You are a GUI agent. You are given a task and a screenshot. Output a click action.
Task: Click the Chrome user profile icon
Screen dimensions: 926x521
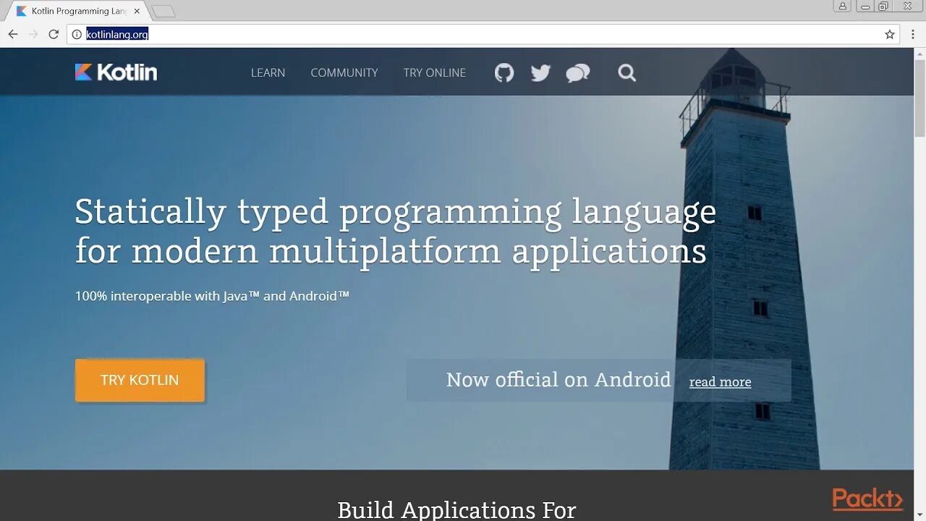[842, 6]
